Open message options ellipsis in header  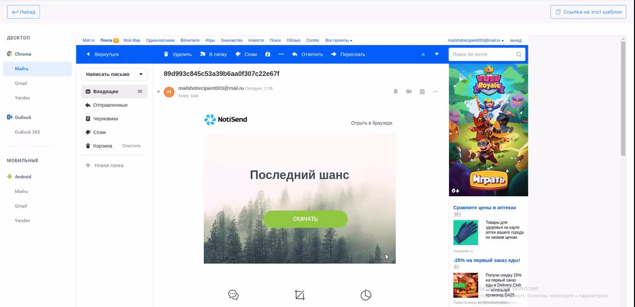tap(436, 91)
